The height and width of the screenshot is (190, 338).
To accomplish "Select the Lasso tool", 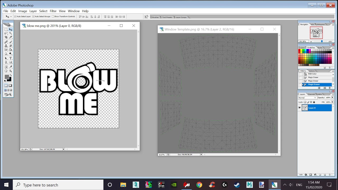I will point(6,33).
